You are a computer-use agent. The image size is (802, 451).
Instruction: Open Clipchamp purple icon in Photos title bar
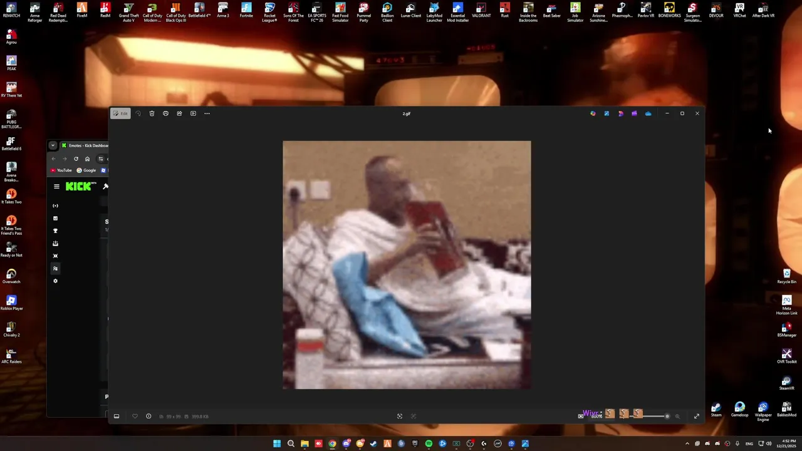[634, 113]
